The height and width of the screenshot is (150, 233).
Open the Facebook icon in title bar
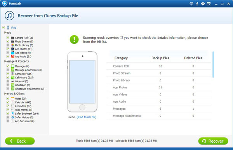click(197, 4)
